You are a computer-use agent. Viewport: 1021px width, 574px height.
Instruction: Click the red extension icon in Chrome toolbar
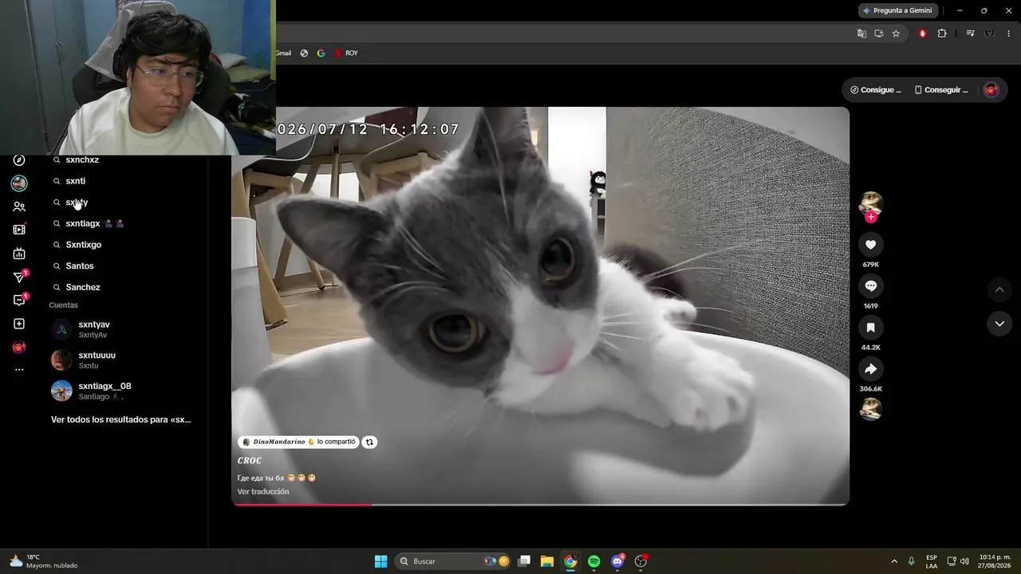click(x=923, y=33)
